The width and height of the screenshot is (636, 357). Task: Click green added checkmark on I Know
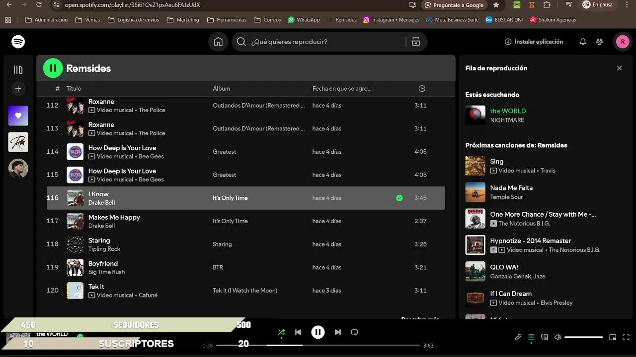click(x=399, y=198)
